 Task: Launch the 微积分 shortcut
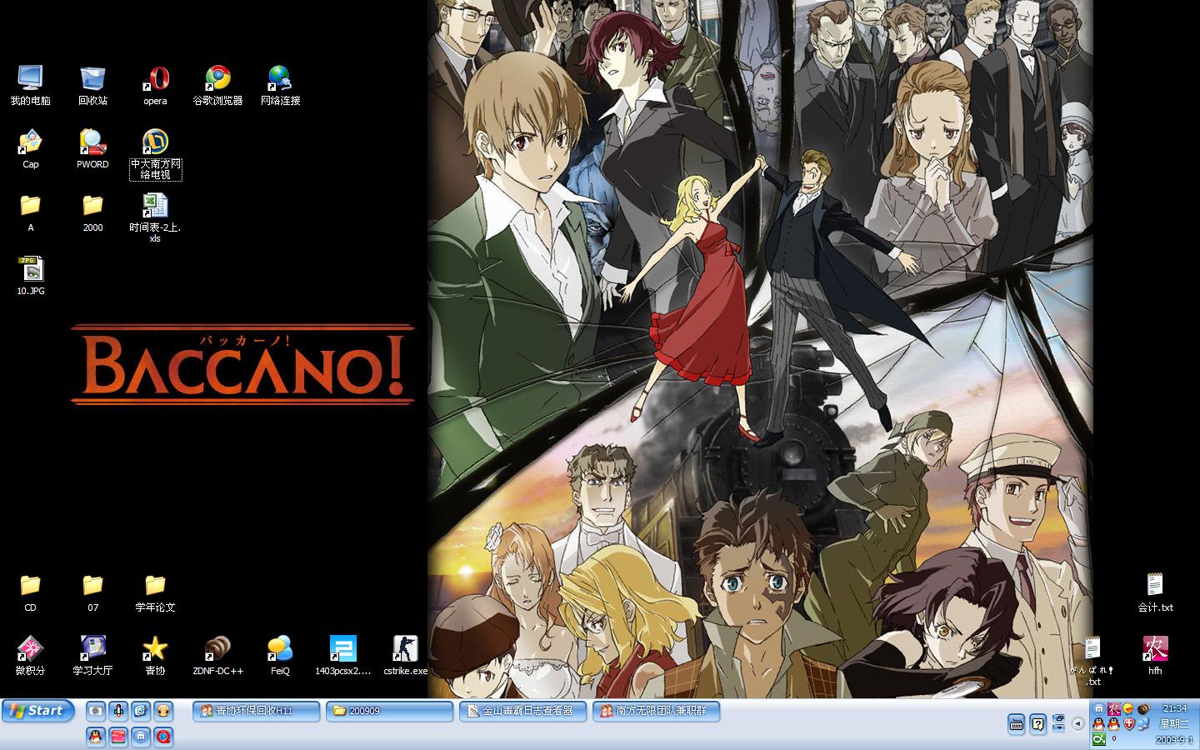(x=30, y=656)
